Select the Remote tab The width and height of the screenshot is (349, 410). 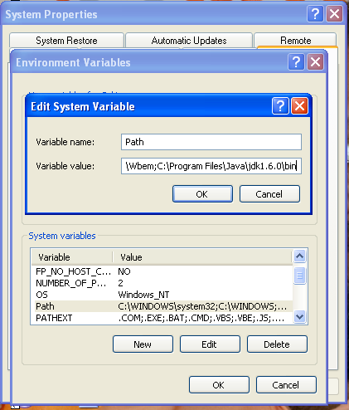point(295,41)
